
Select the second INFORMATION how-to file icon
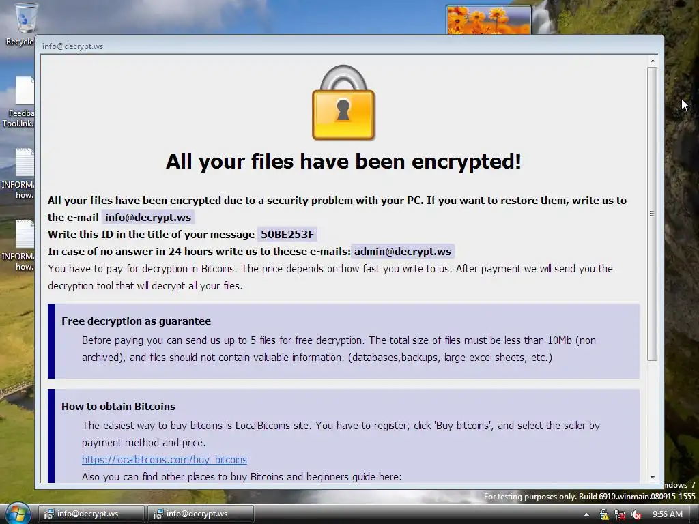click(25, 234)
